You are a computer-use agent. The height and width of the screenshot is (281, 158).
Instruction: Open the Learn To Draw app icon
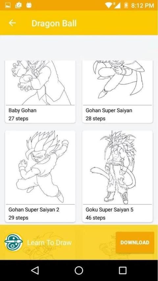(x=13, y=242)
